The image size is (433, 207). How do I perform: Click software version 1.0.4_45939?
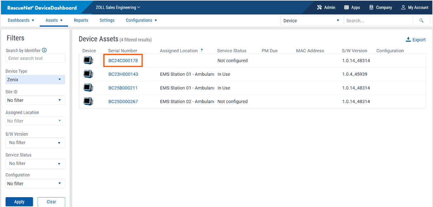click(x=355, y=74)
